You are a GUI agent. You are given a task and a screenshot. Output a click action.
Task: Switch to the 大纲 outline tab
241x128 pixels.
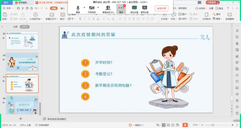15,27
